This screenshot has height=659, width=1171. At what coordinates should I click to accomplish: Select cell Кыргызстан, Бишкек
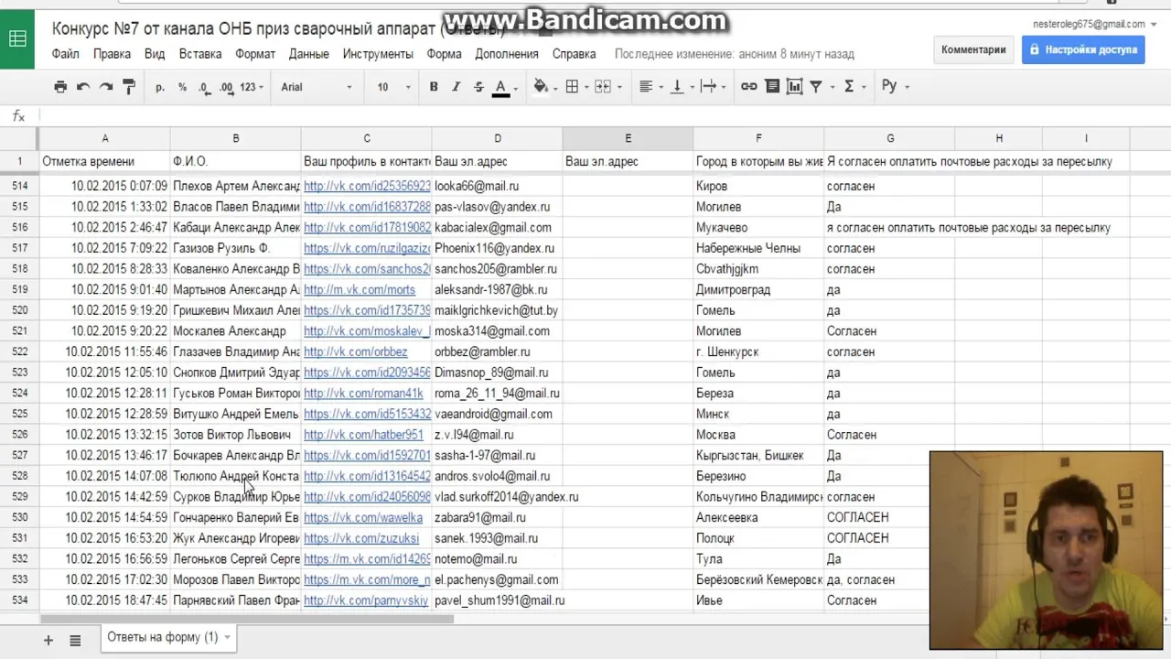tap(758, 455)
